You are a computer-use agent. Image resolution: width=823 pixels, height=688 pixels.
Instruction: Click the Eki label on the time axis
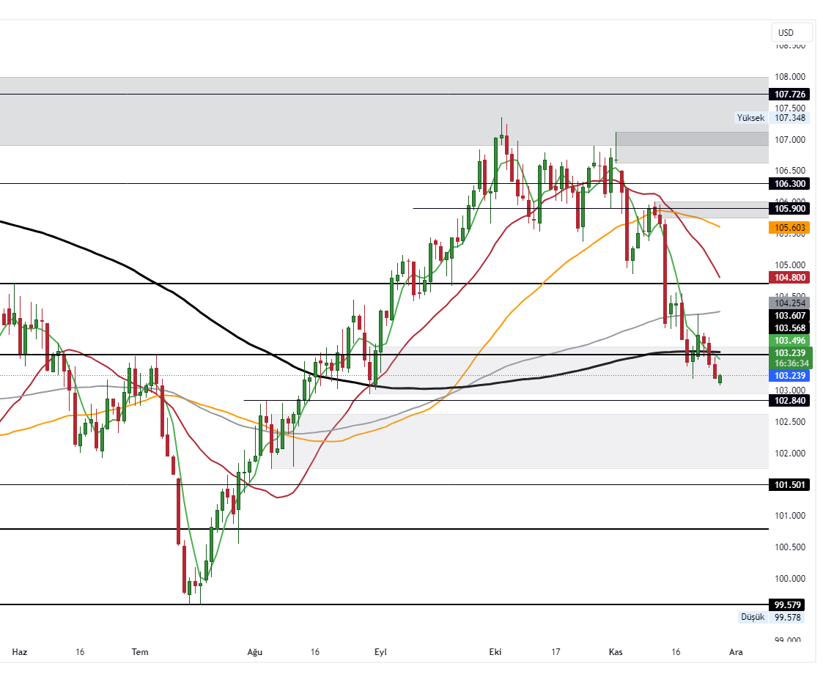coord(495,651)
